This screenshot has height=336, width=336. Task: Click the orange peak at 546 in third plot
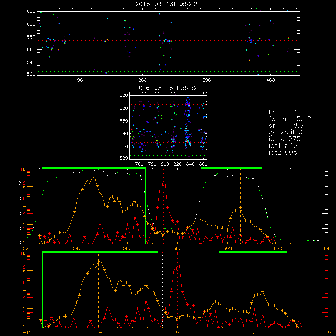92,177
